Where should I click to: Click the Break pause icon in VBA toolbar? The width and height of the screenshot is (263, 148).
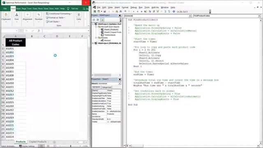point(138,12)
